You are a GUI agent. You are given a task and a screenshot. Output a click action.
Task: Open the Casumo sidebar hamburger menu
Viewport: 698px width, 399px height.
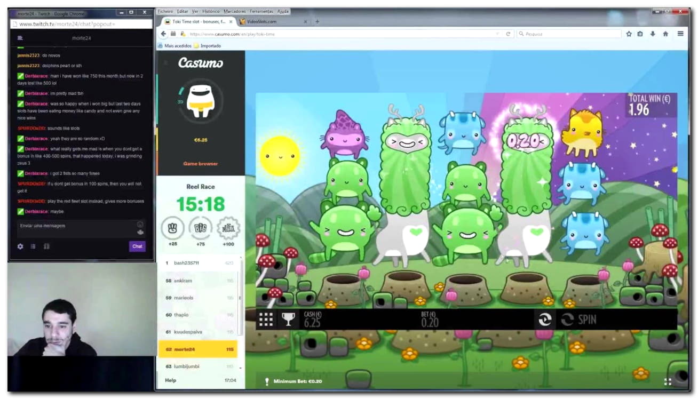tap(166, 63)
